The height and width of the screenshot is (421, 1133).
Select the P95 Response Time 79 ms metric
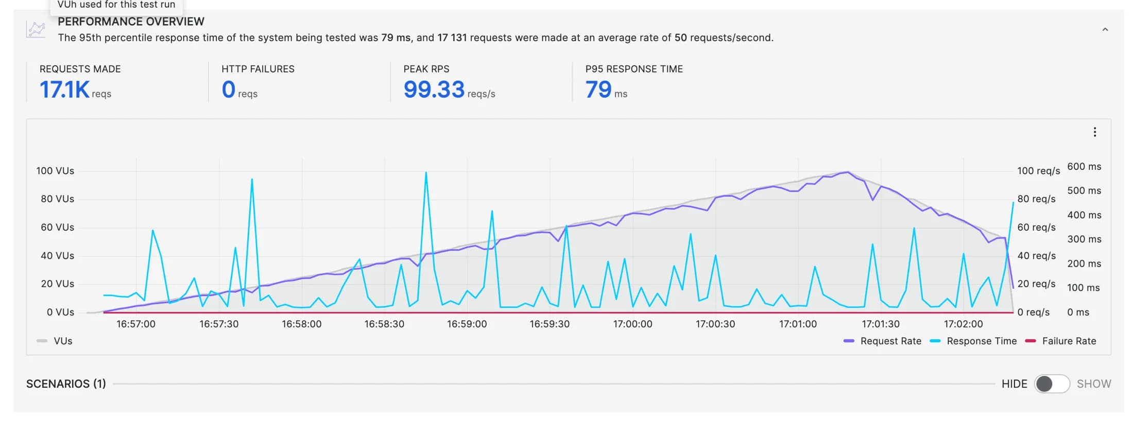click(x=598, y=90)
